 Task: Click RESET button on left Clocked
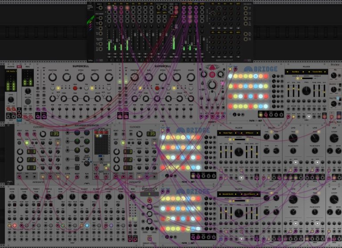point(20,143)
